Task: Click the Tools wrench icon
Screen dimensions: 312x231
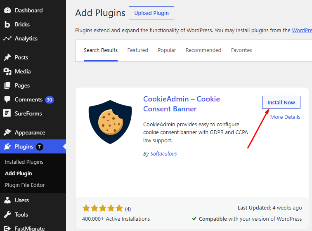Action: point(7,214)
